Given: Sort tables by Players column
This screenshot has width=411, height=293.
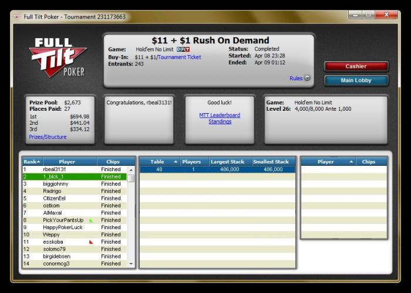Looking at the screenshot, I should [x=194, y=162].
